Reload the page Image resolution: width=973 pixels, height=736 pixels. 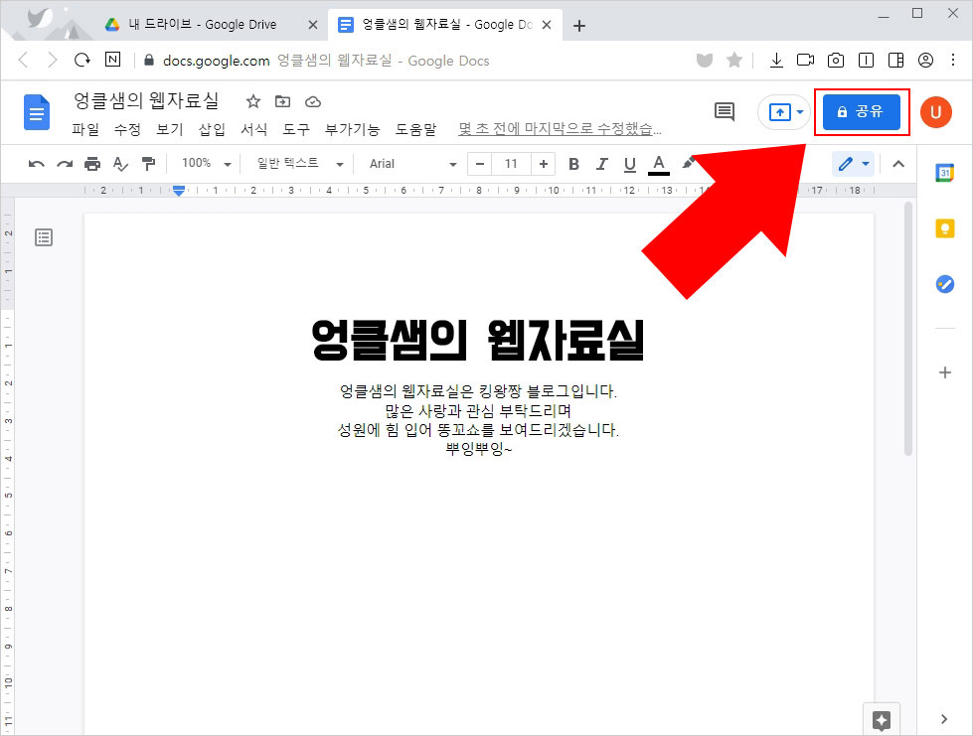pos(81,61)
